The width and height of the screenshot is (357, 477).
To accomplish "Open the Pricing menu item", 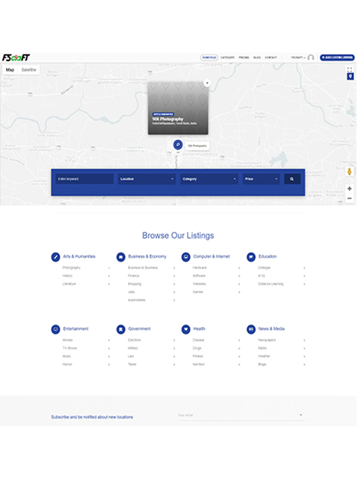I will point(244,58).
